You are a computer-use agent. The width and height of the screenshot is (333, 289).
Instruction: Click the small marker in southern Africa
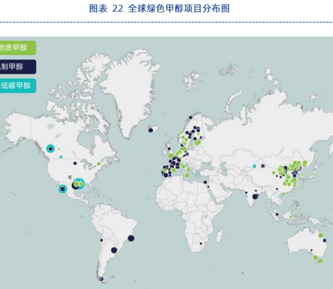coord(201,243)
